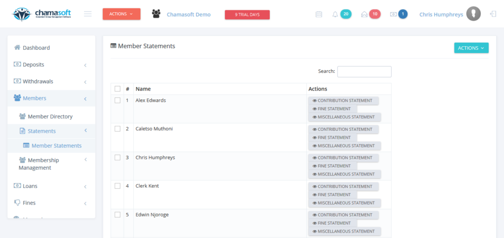This screenshot has height=238, width=504.
Task: Click the hamburger menu icon
Action: click(x=88, y=14)
